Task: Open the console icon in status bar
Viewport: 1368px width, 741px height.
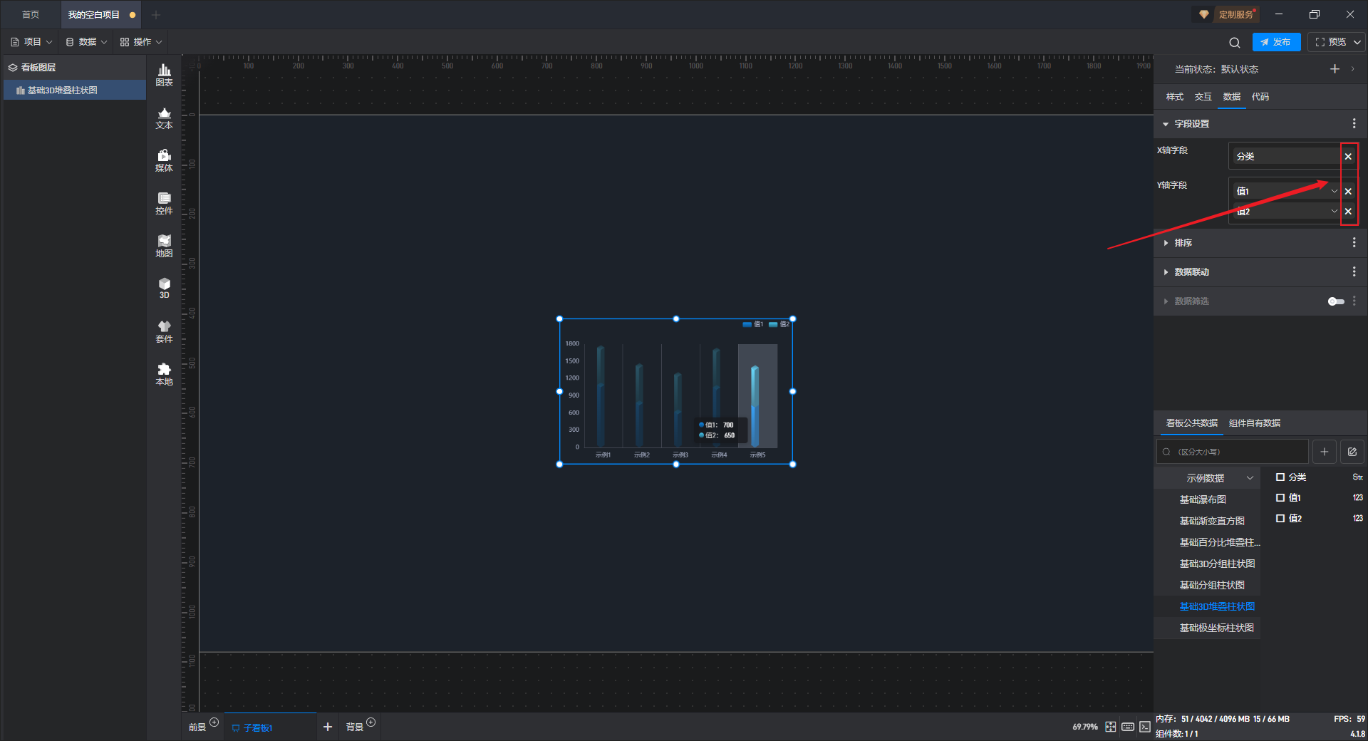Action: pyautogui.click(x=1145, y=727)
